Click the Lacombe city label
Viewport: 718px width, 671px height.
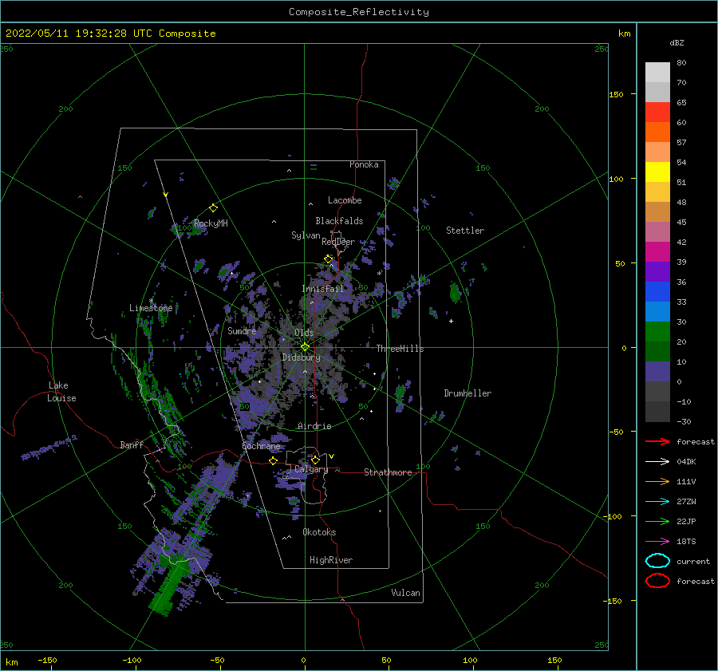pos(345,200)
